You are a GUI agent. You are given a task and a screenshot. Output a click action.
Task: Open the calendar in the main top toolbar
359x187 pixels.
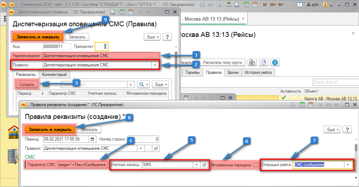[255, 5]
